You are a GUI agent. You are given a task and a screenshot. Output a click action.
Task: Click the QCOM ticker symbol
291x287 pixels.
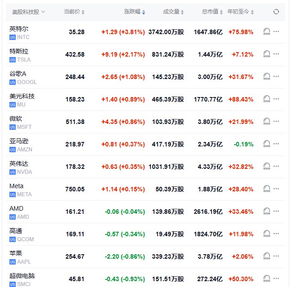click(x=26, y=239)
